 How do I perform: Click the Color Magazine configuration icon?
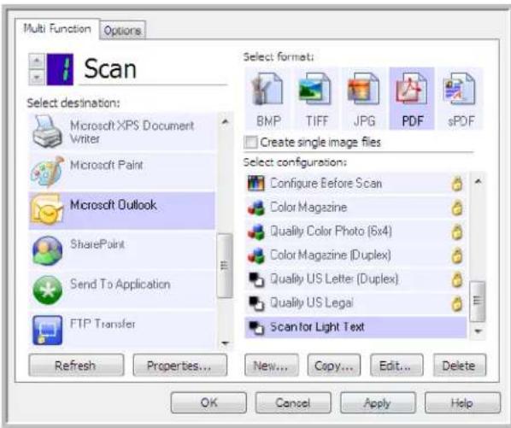[256, 208]
